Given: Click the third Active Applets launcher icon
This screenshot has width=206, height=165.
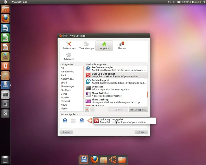Looking at the screenshot, I should 82,120.
